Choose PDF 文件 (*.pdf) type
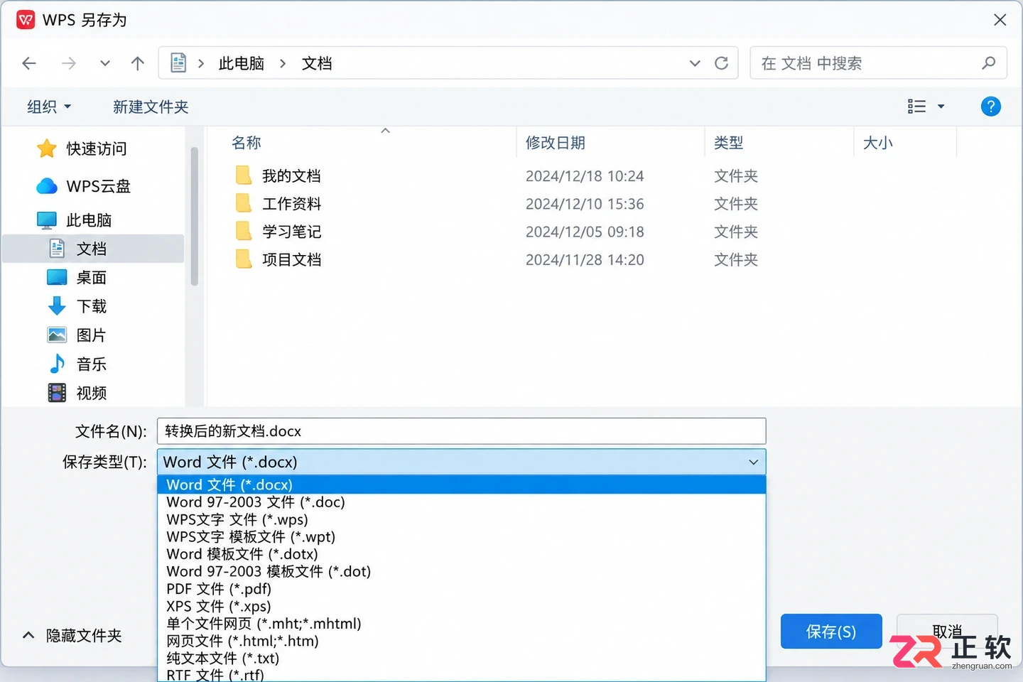Viewport: 1023px width, 682px height. [x=462, y=589]
